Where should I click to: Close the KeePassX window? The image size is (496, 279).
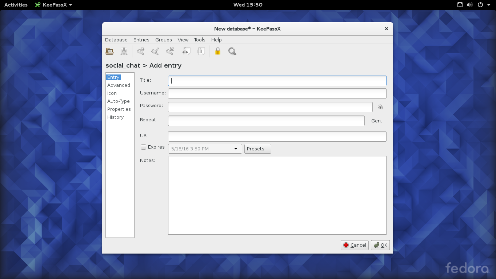coord(387,29)
